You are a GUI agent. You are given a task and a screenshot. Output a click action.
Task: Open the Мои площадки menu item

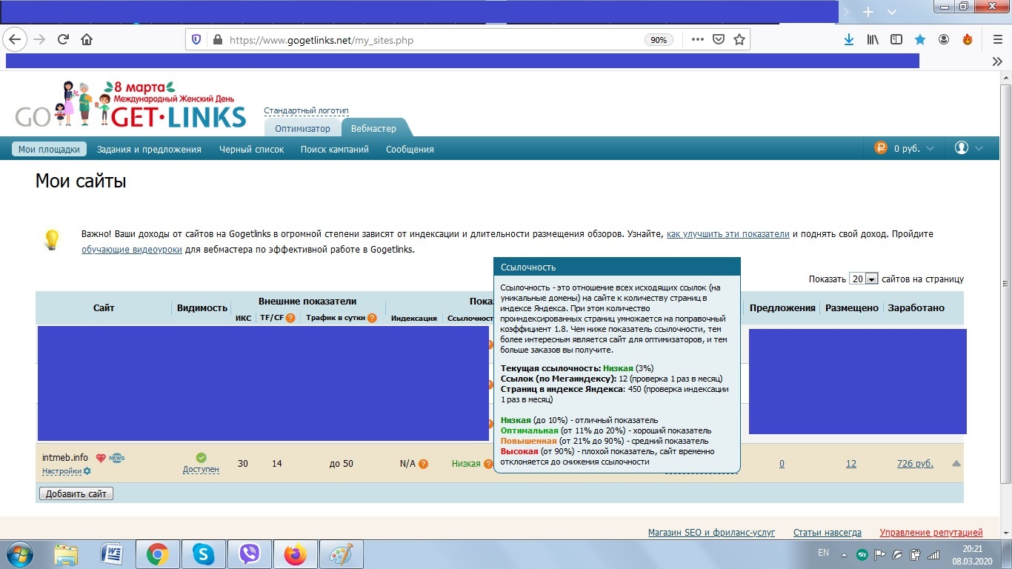(x=49, y=149)
